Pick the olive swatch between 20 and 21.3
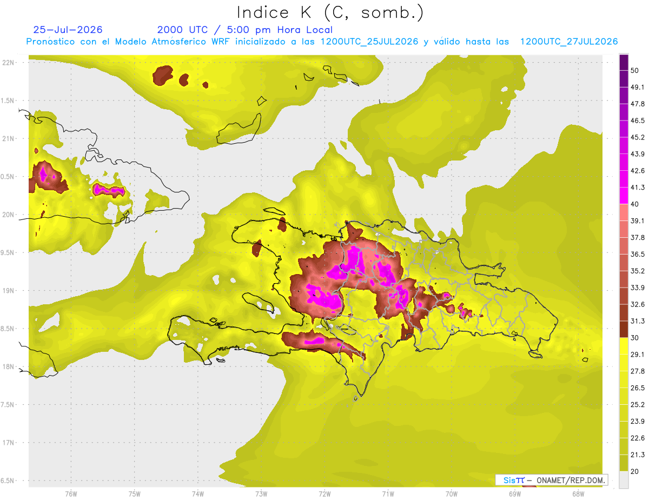 [624, 463]
